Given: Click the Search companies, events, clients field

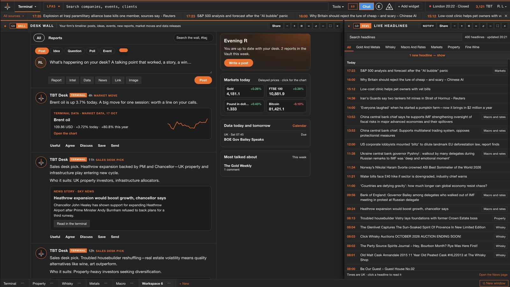Looking at the screenshot, I should (195, 6).
